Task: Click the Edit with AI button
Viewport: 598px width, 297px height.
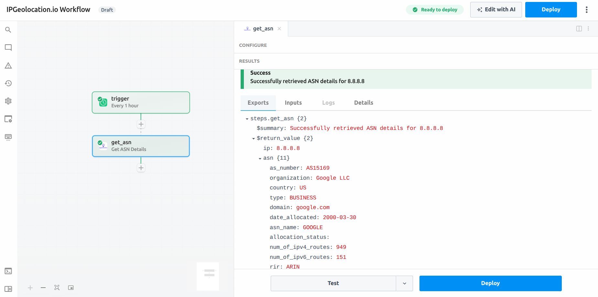Action: coord(496,10)
